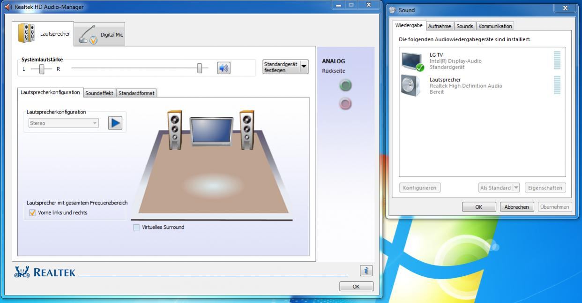Click the right front speaker in the room
582x303 pixels.
point(247,130)
